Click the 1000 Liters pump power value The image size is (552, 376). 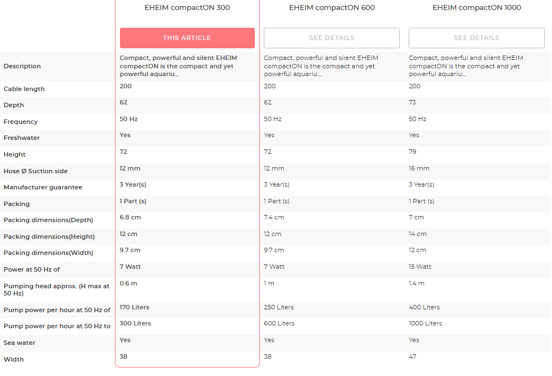tap(425, 323)
